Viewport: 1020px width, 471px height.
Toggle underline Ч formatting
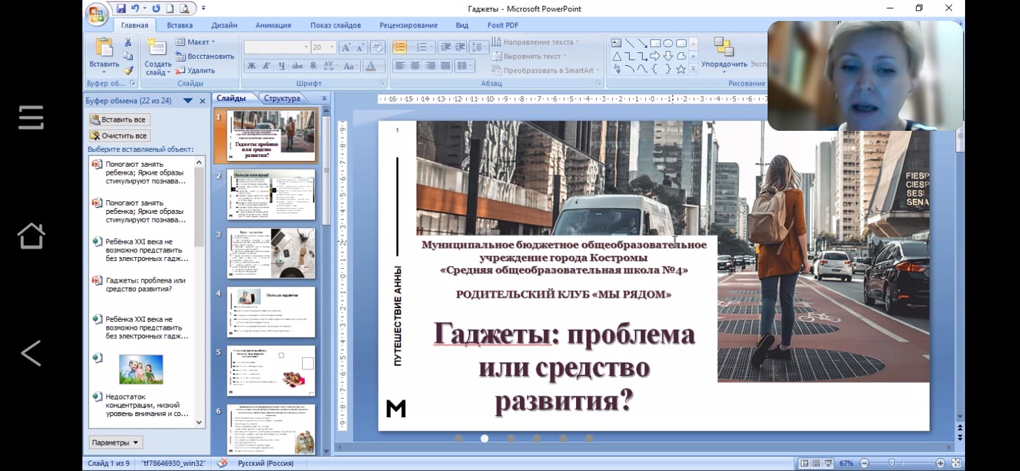coord(282,65)
